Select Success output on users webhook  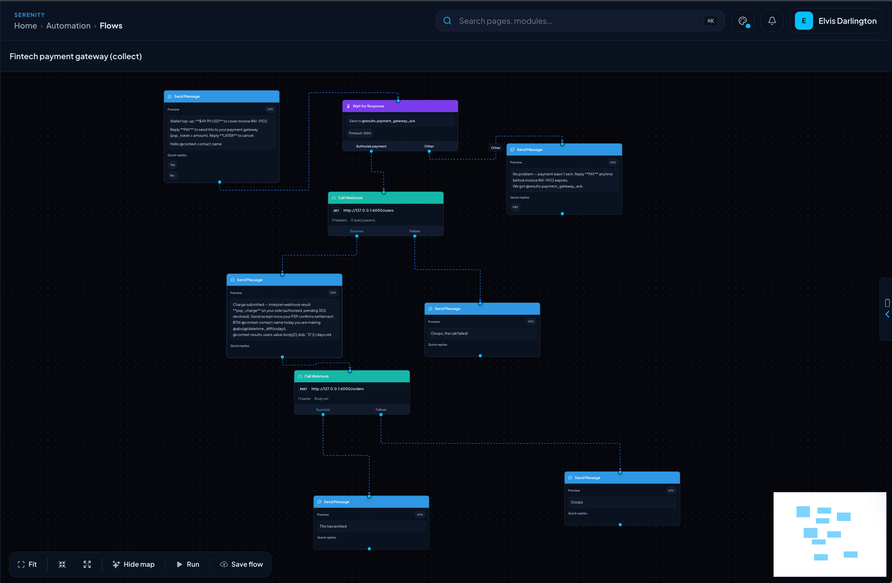(356, 231)
